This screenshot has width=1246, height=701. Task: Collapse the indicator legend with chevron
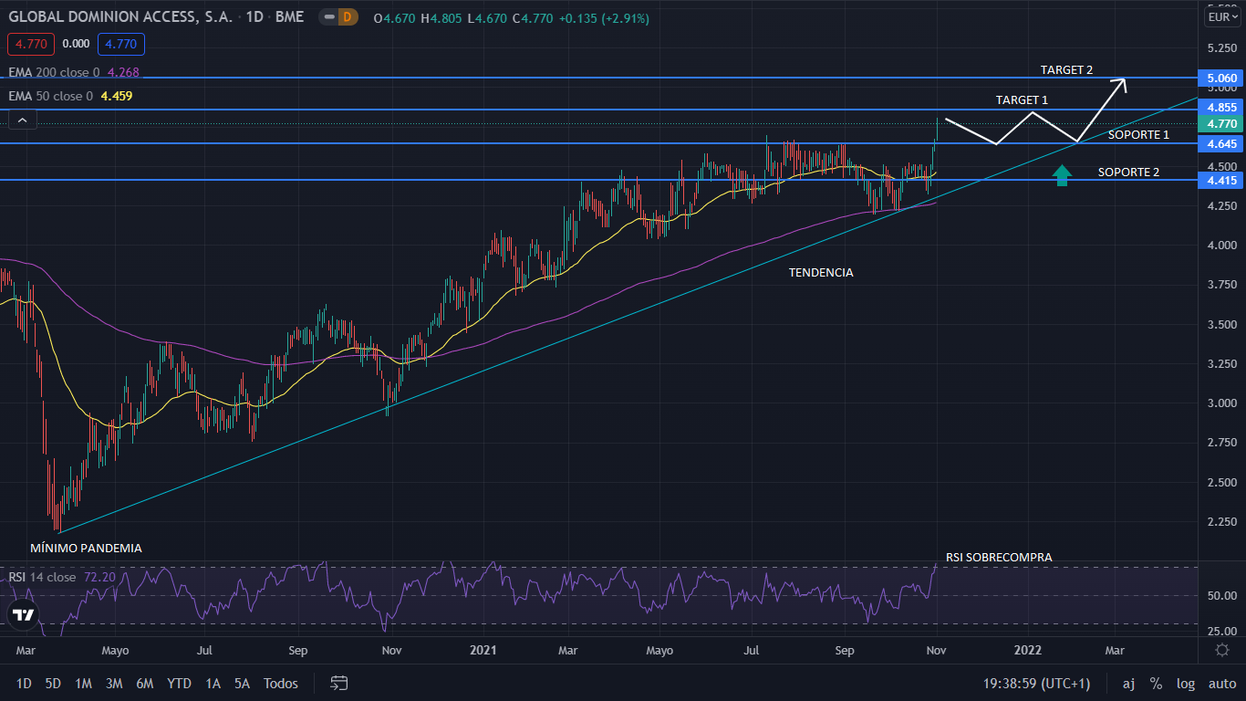point(23,119)
